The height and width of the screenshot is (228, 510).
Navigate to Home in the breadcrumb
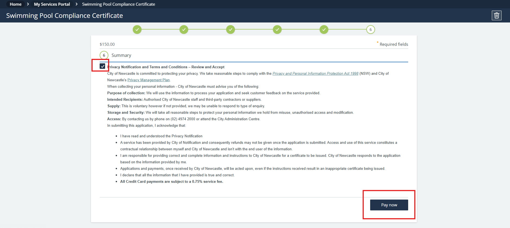tap(15, 4)
